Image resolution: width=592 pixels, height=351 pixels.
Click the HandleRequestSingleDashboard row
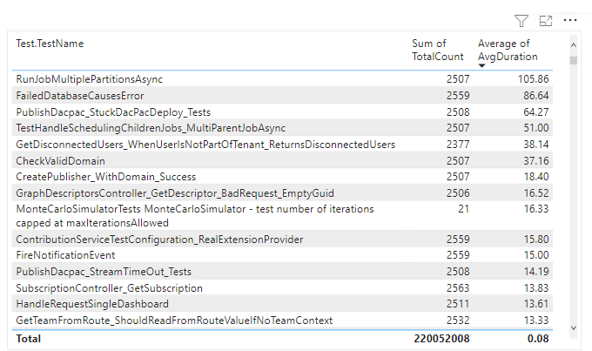92,304
